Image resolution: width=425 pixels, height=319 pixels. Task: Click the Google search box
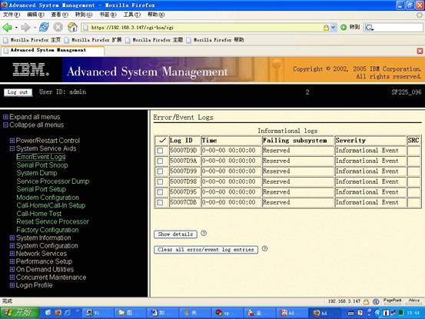pyautogui.click(x=398, y=28)
